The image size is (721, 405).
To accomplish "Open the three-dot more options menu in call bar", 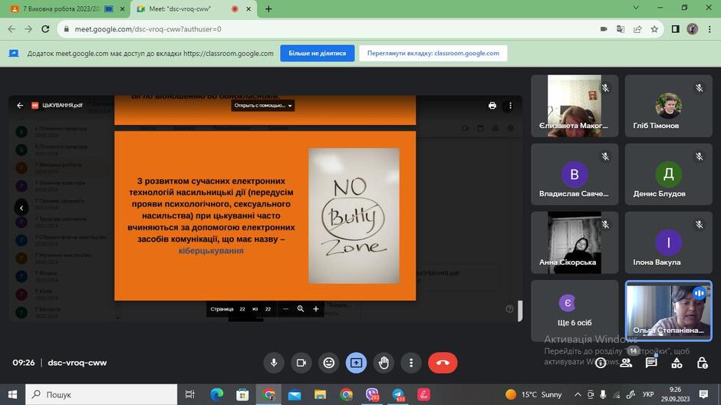I will pyautogui.click(x=411, y=363).
